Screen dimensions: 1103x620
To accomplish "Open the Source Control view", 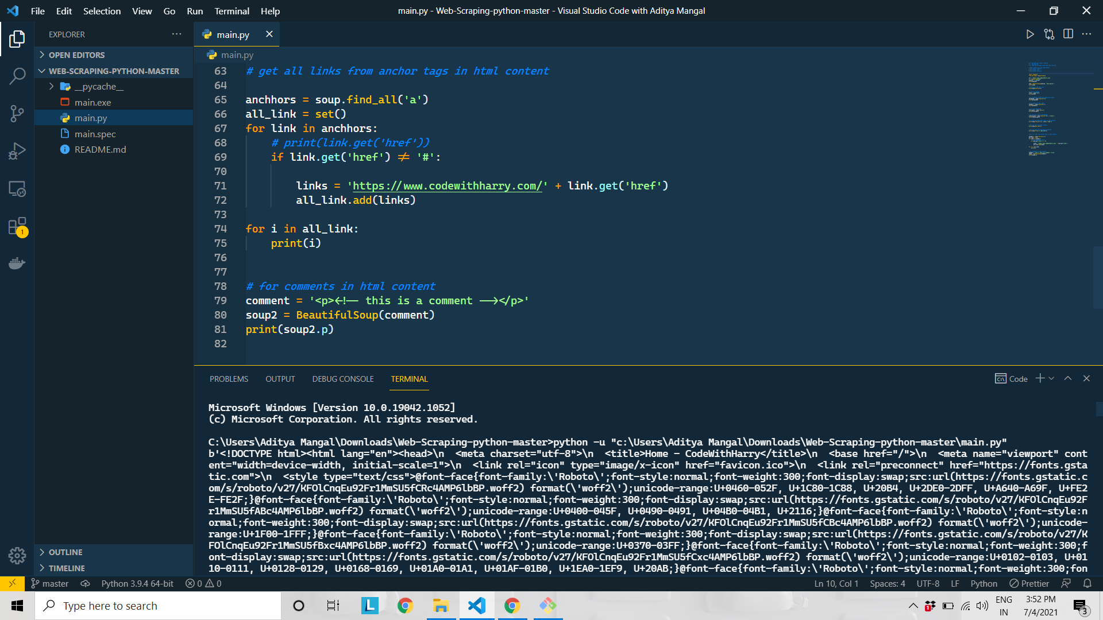I will [x=17, y=114].
